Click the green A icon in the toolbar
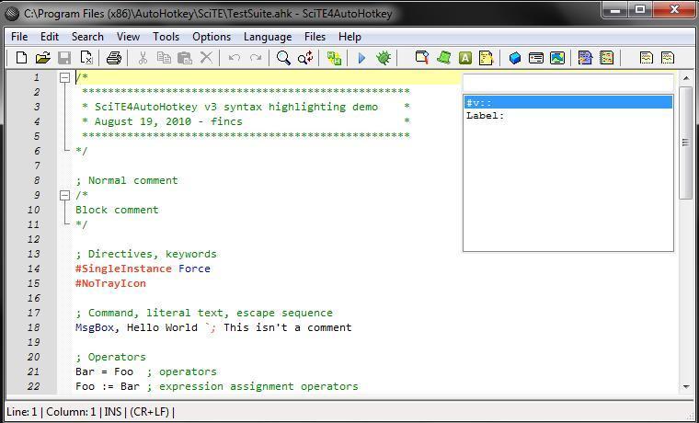 pos(465,58)
